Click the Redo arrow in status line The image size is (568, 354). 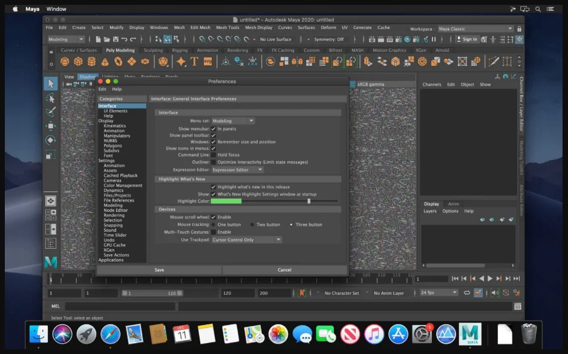click(x=133, y=39)
